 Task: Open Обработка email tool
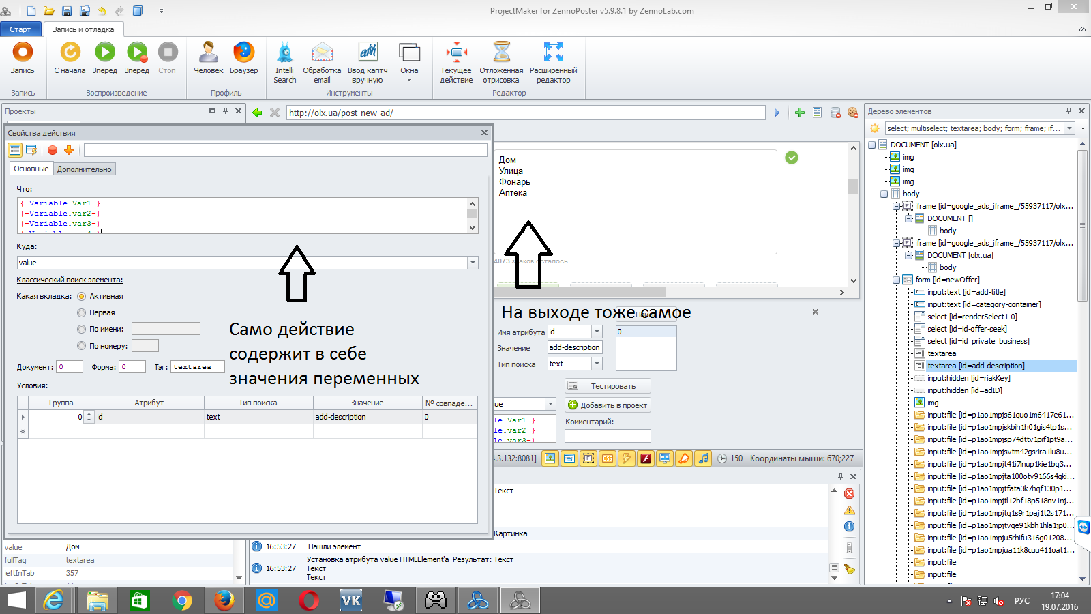[x=322, y=53]
